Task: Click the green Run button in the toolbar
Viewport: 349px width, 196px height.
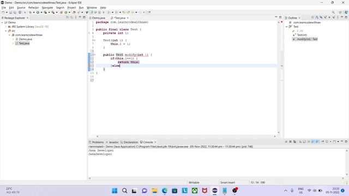Action: coord(38,13)
